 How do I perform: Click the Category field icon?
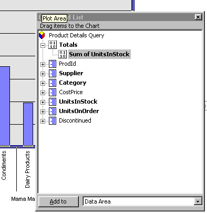tap(53, 83)
